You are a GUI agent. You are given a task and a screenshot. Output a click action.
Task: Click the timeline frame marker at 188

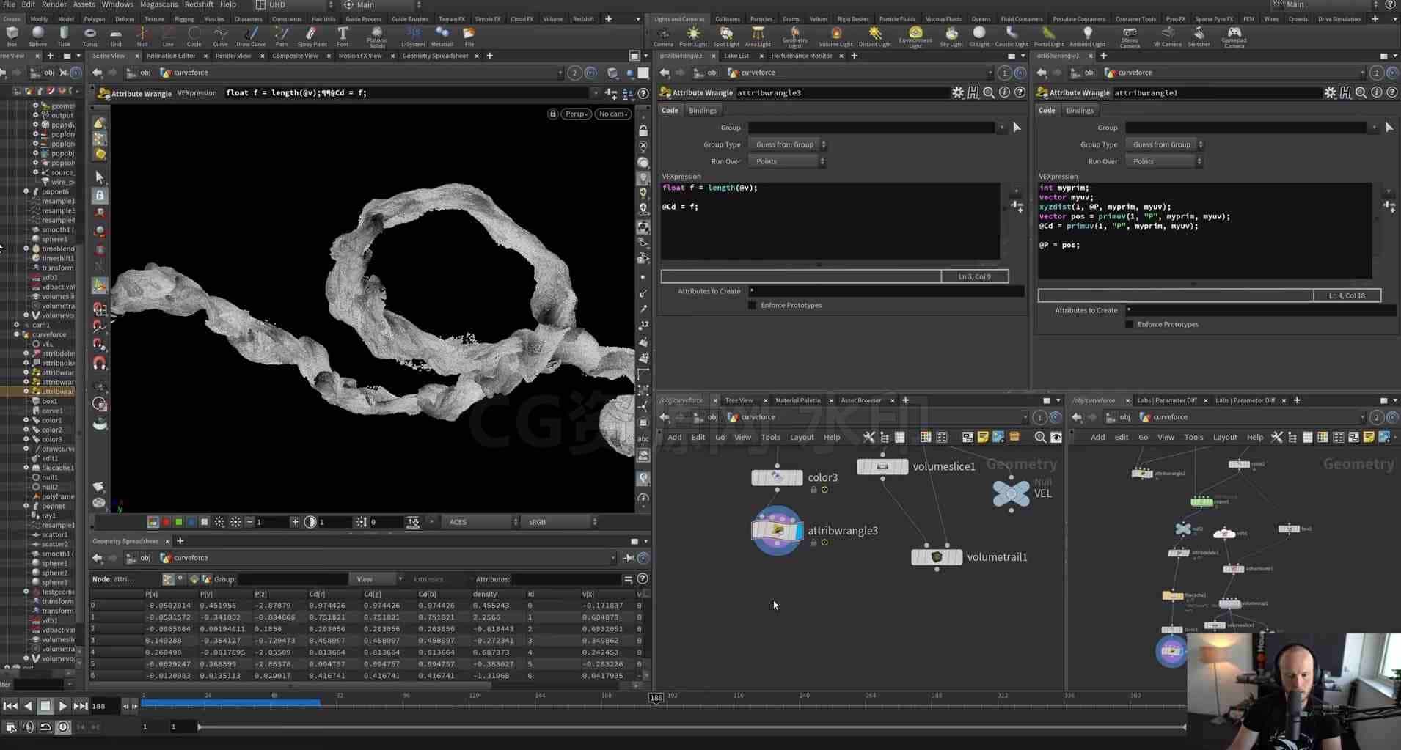(656, 698)
